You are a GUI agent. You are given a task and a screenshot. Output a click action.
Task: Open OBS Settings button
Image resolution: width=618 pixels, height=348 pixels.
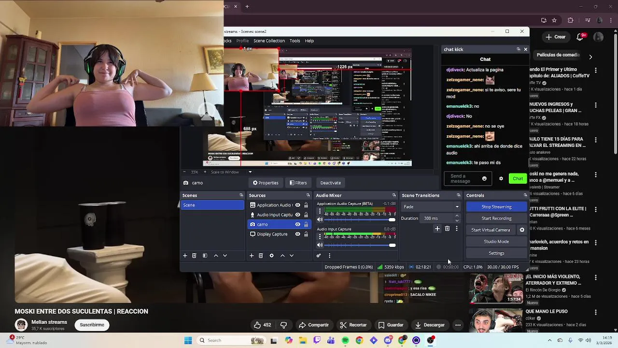pyautogui.click(x=496, y=253)
